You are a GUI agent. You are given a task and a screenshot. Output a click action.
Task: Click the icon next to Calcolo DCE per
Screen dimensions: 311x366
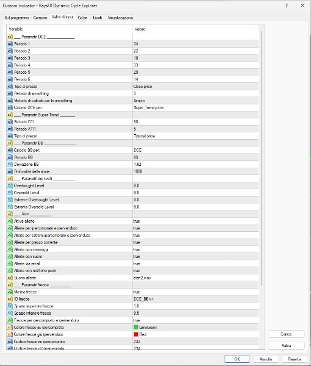click(10, 107)
